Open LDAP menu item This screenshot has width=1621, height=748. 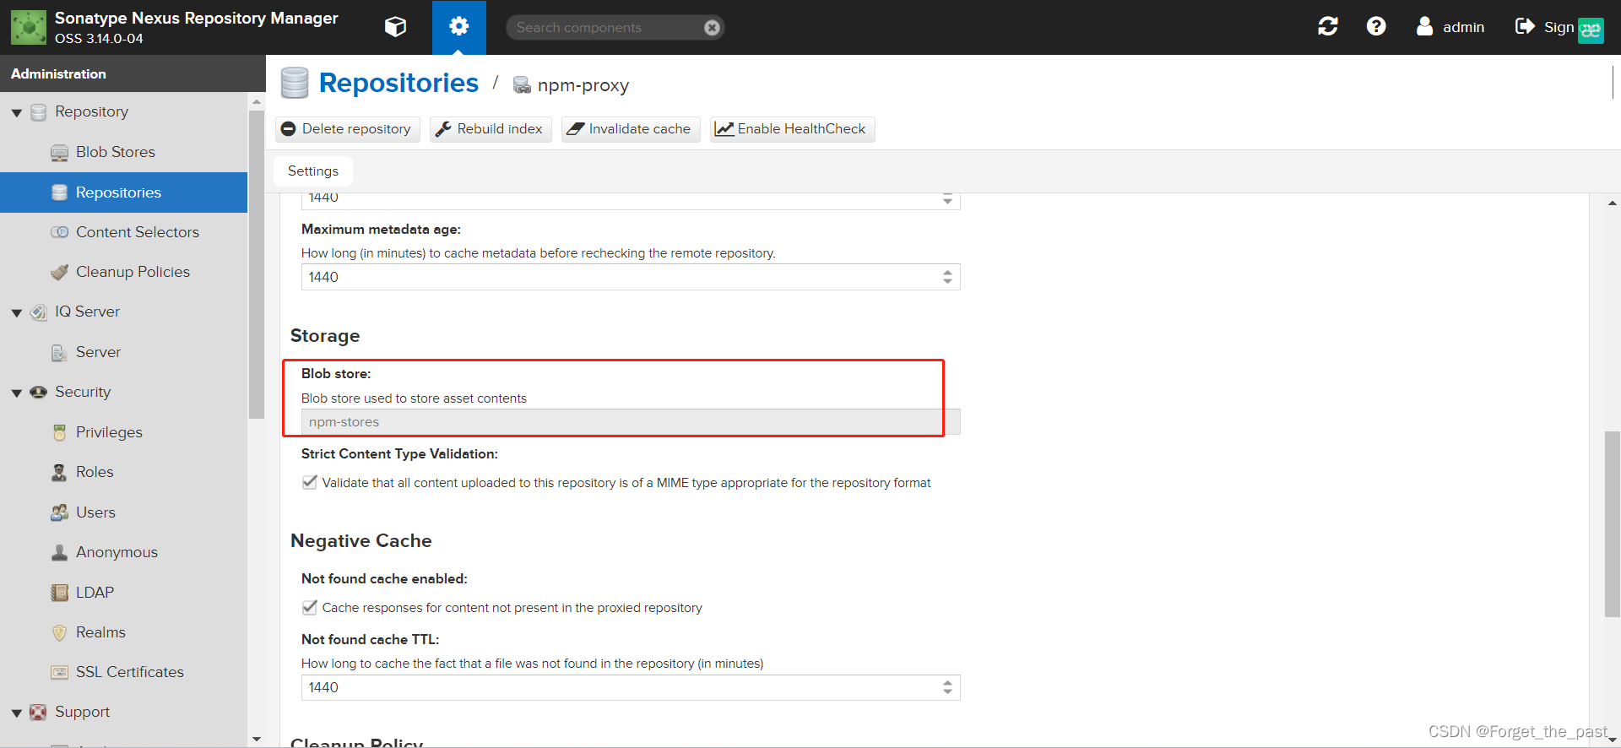(x=95, y=593)
